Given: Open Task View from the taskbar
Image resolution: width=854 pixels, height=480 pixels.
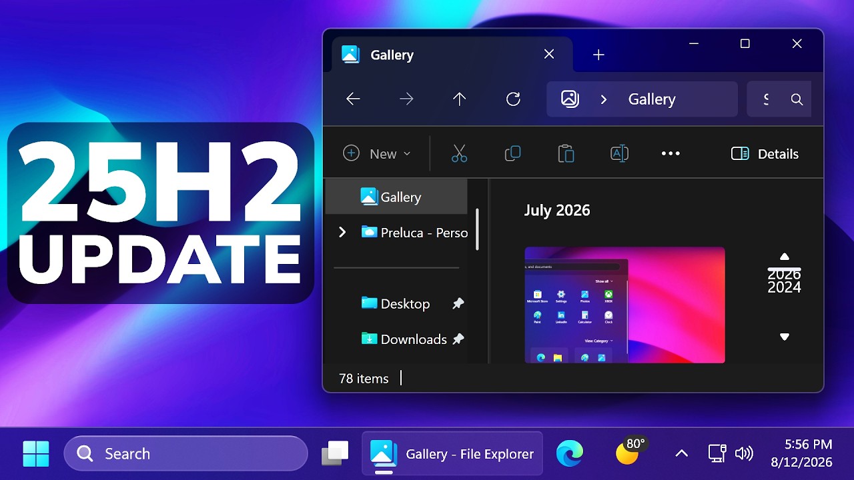Looking at the screenshot, I should (x=335, y=453).
